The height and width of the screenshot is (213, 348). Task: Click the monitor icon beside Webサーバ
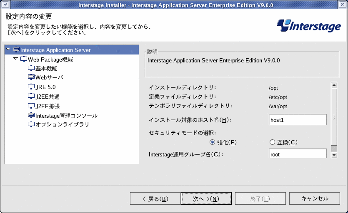coord(31,77)
